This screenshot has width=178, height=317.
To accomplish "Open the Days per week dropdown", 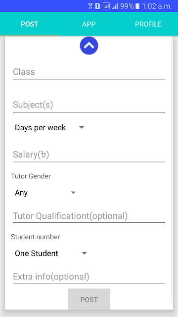I will coord(49,128).
